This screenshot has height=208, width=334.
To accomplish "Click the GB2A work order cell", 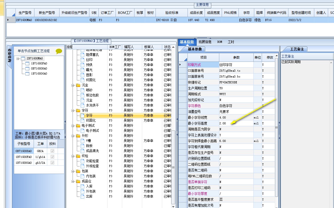I will [x=40, y=151].
